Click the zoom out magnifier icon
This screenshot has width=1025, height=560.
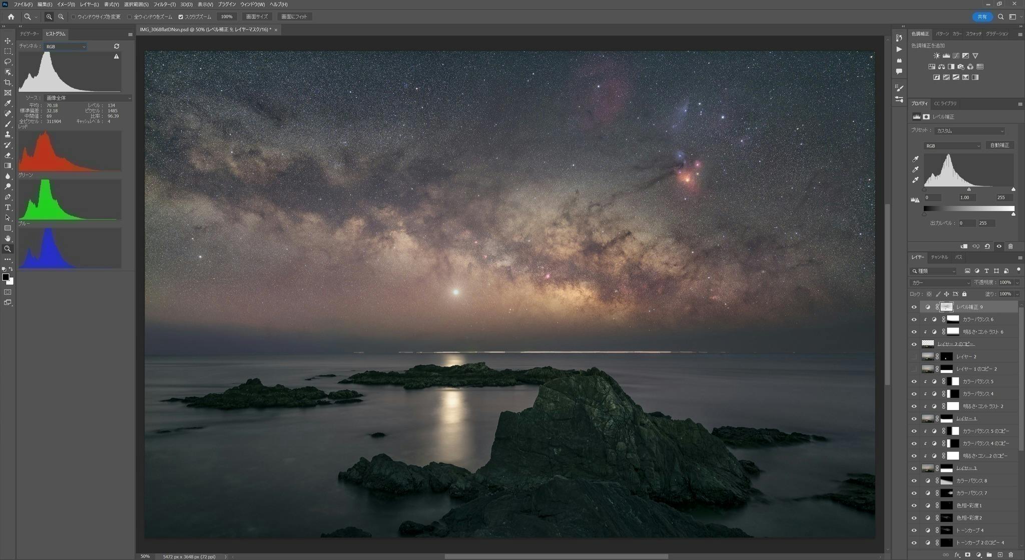coord(61,16)
